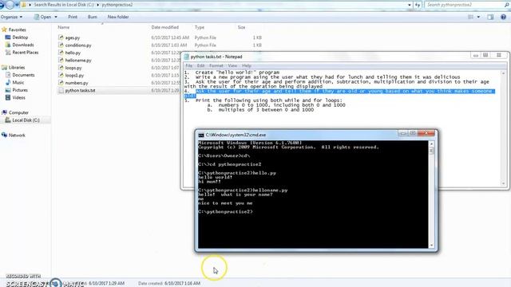Click cmd window scrollbar down arrow

pos(431,246)
